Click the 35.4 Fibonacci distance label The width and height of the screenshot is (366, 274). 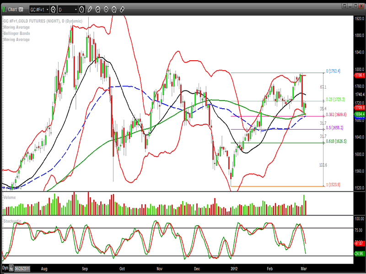[x=323, y=109]
